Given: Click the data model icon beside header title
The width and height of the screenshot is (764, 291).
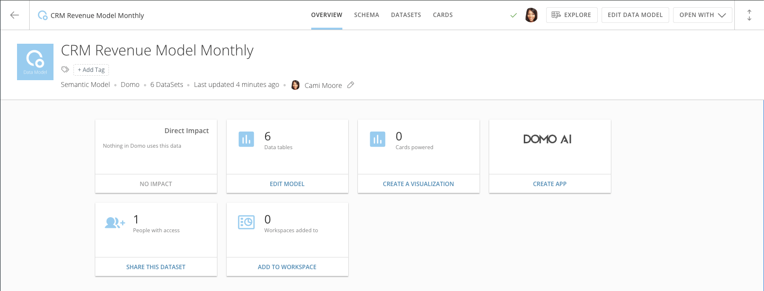Looking at the screenshot, I should pyautogui.click(x=43, y=15).
